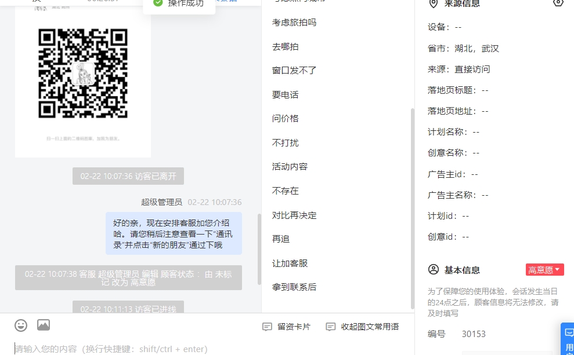Select quick phrase 考虑旅拍吗

point(294,23)
